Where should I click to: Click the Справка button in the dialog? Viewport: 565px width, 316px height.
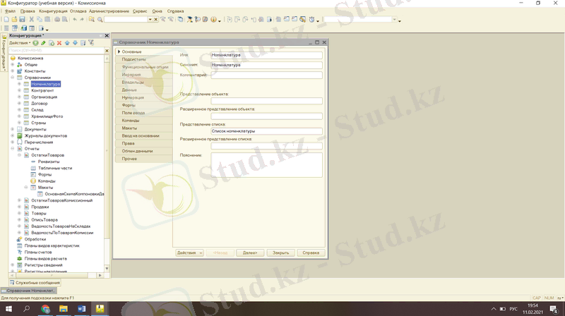click(x=311, y=253)
